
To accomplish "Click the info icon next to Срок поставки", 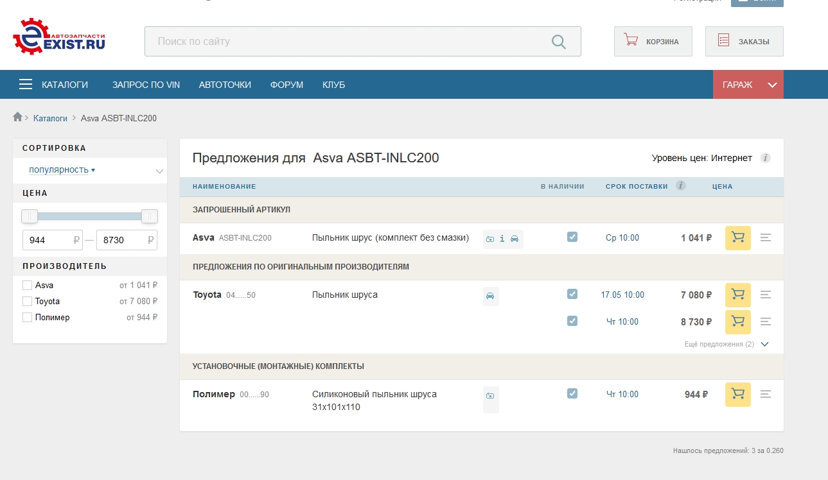I will (x=681, y=186).
